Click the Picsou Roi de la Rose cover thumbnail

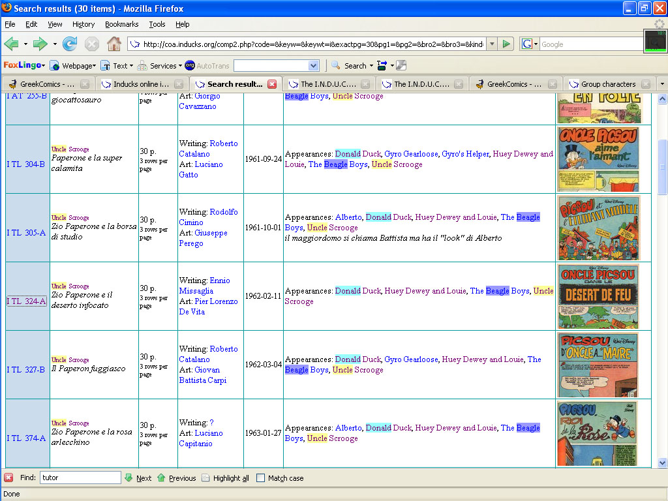(x=598, y=433)
